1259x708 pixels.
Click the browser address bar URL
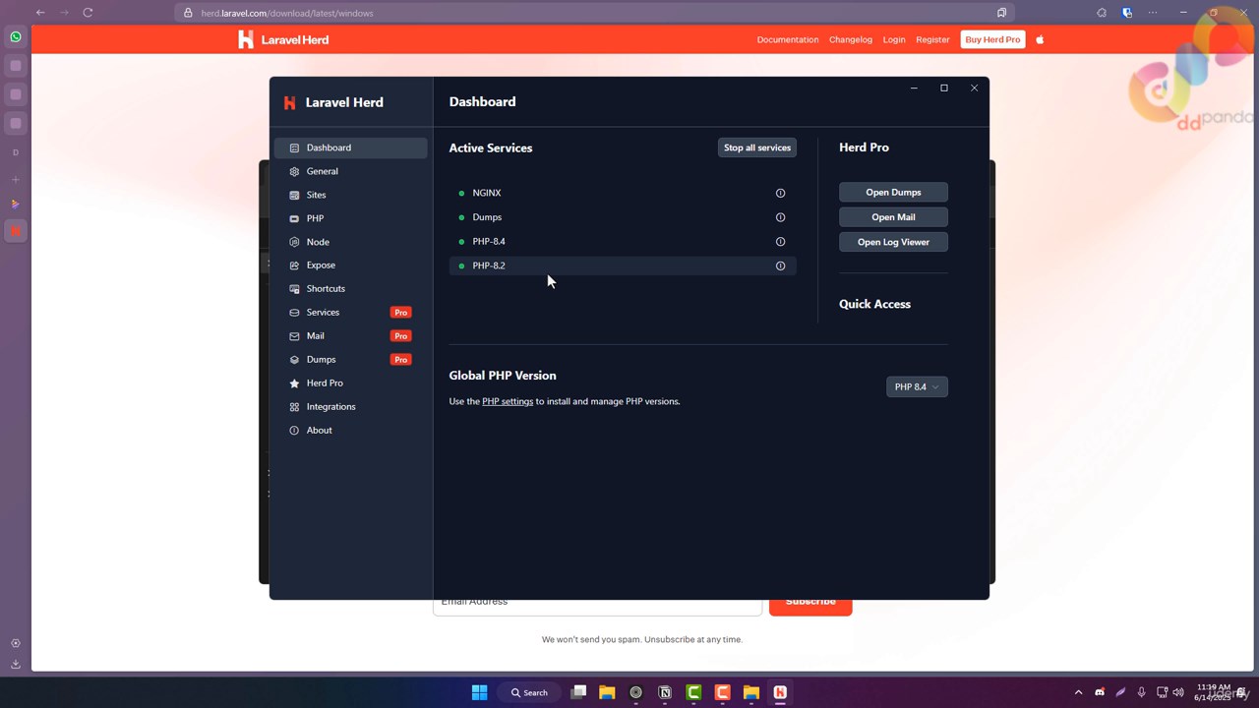pos(287,13)
